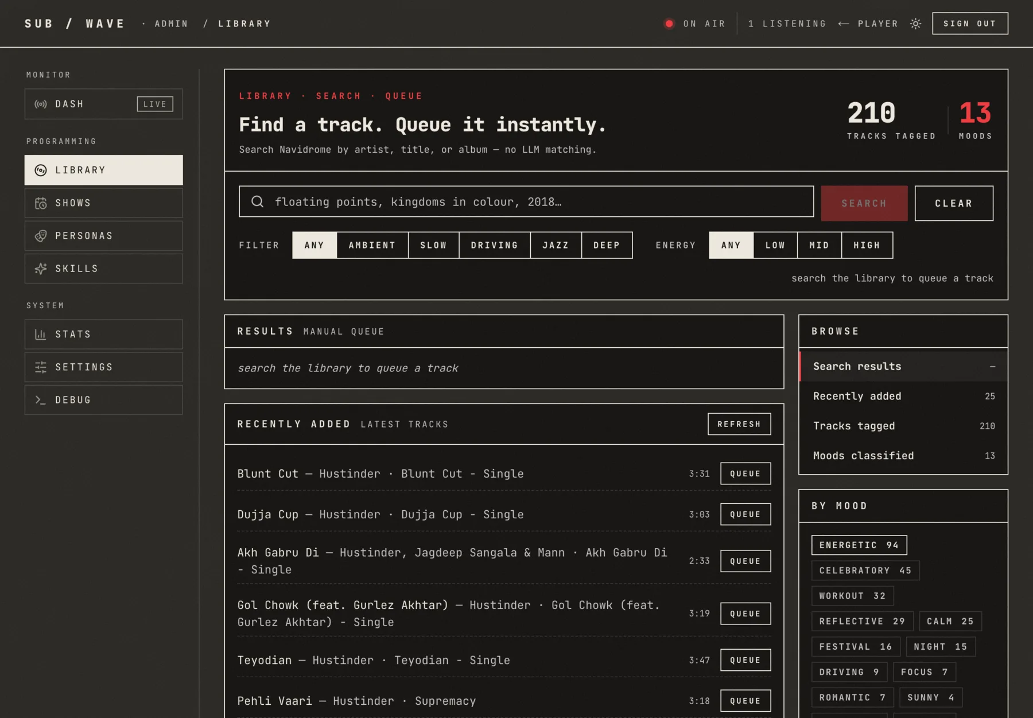The image size is (1033, 718).
Task: Filter by CELEBRATORY mood tag
Action: click(865, 570)
